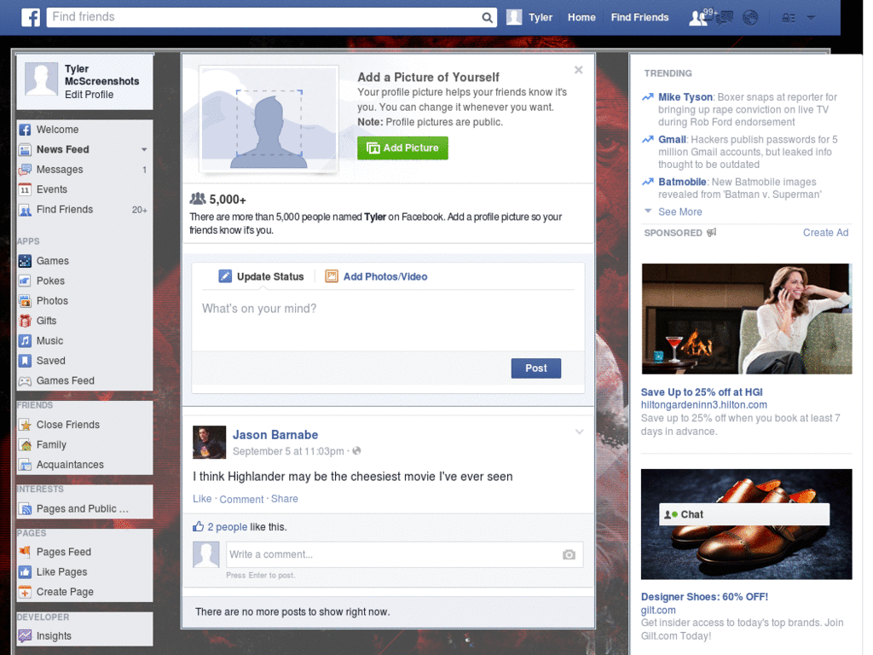The image size is (873, 655).
Task: Click the blue Post button
Action: tap(536, 368)
